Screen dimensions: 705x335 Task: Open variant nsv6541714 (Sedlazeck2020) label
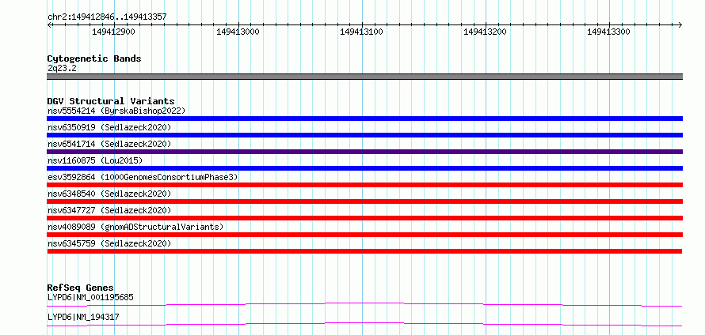coord(109,144)
